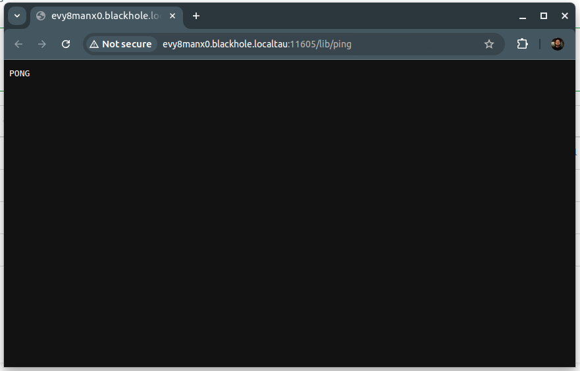
Task: Reload the /lib/ping page
Action: 66,44
